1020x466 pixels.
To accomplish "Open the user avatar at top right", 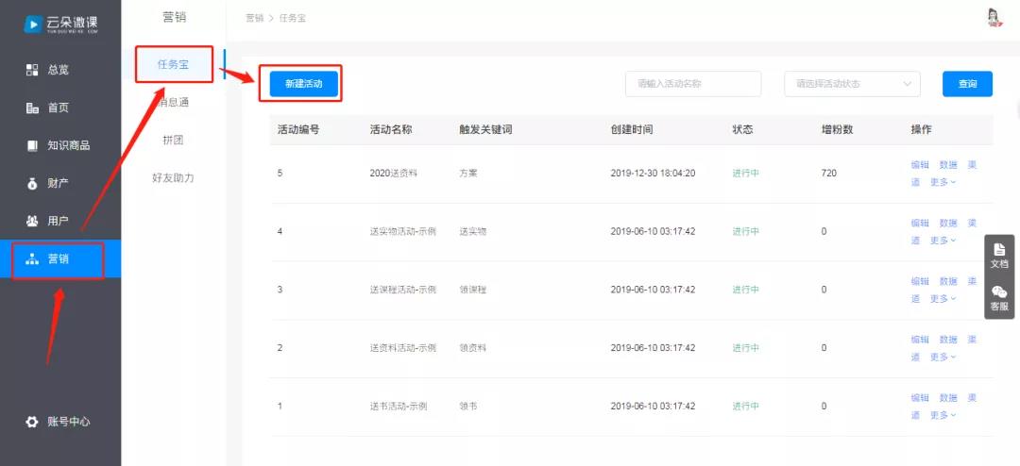I will coord(993,18).
